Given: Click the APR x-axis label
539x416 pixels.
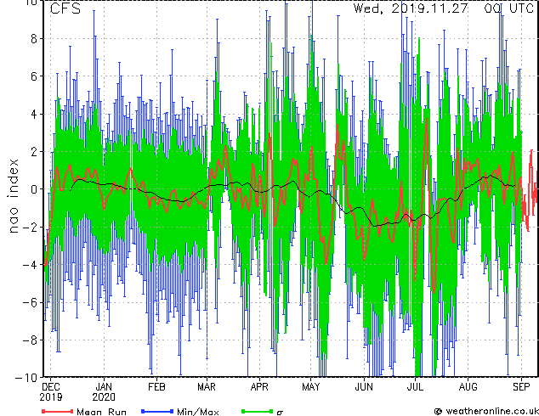Looking at the screenshot, I should point(259,387).
